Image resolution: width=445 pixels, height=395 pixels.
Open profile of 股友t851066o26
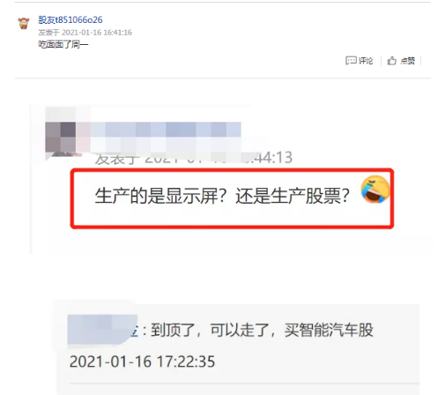70,19
